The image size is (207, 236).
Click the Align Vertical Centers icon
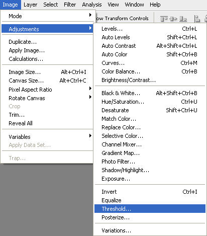(x=173, y=19)
